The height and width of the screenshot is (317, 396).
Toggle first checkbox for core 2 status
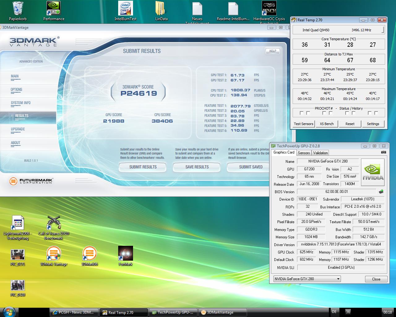coord(347,113)
